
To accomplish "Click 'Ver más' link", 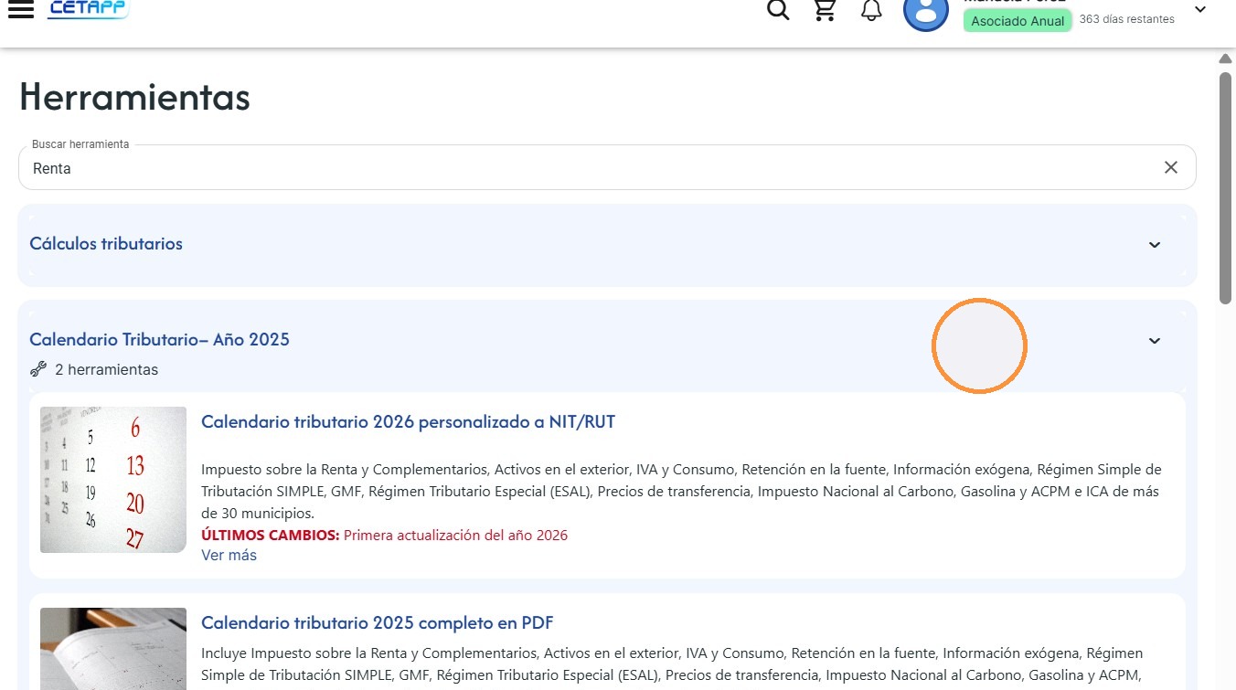I will [x=229, y=556].
